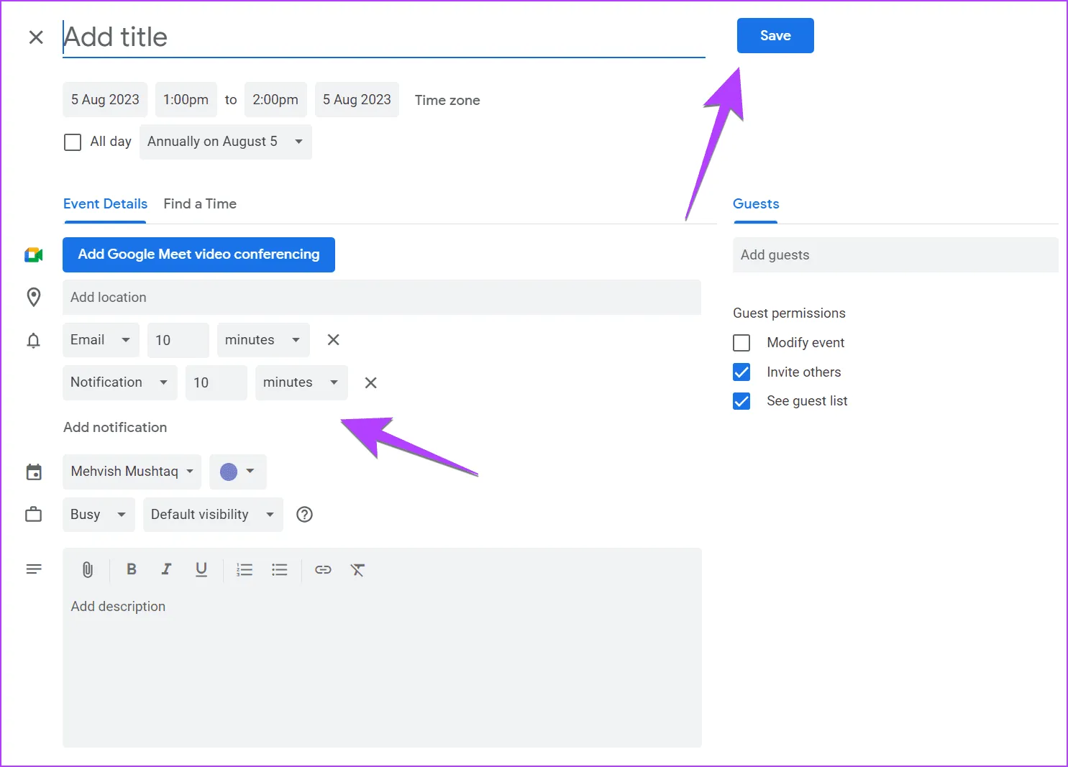Click the attachment paperclip icon
The image size is (1068, 767).
88,570
